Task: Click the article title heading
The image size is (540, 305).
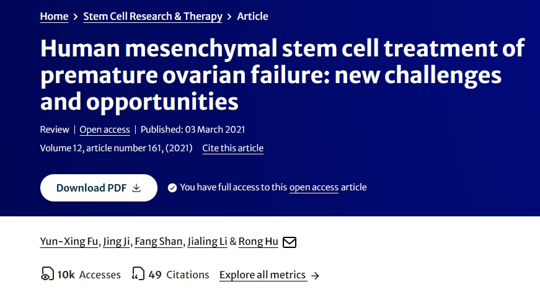Action: click(x=282, y=75)
